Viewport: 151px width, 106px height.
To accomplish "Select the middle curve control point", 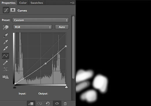I will coord(46,63).
